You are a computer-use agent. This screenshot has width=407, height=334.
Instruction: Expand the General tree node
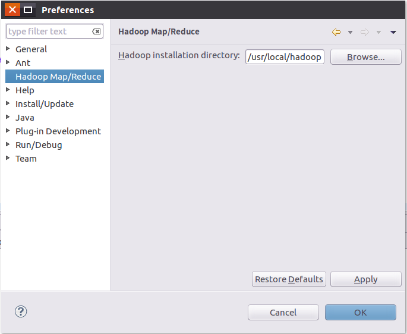coord(8,49)
